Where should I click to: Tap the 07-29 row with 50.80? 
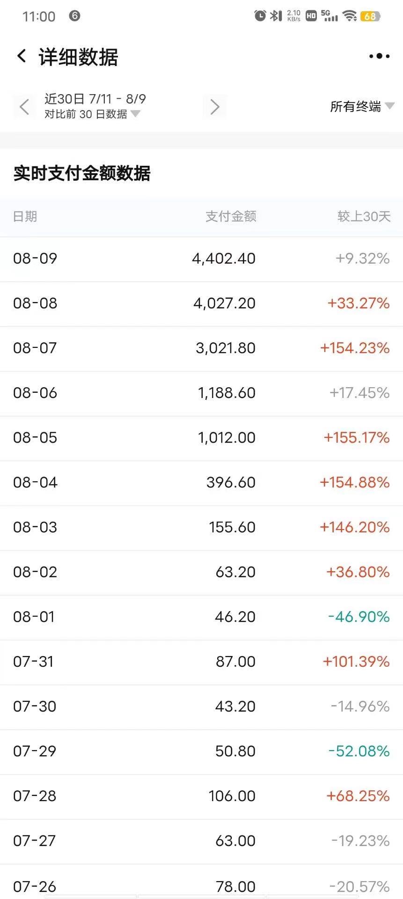[x=201, y=751]
